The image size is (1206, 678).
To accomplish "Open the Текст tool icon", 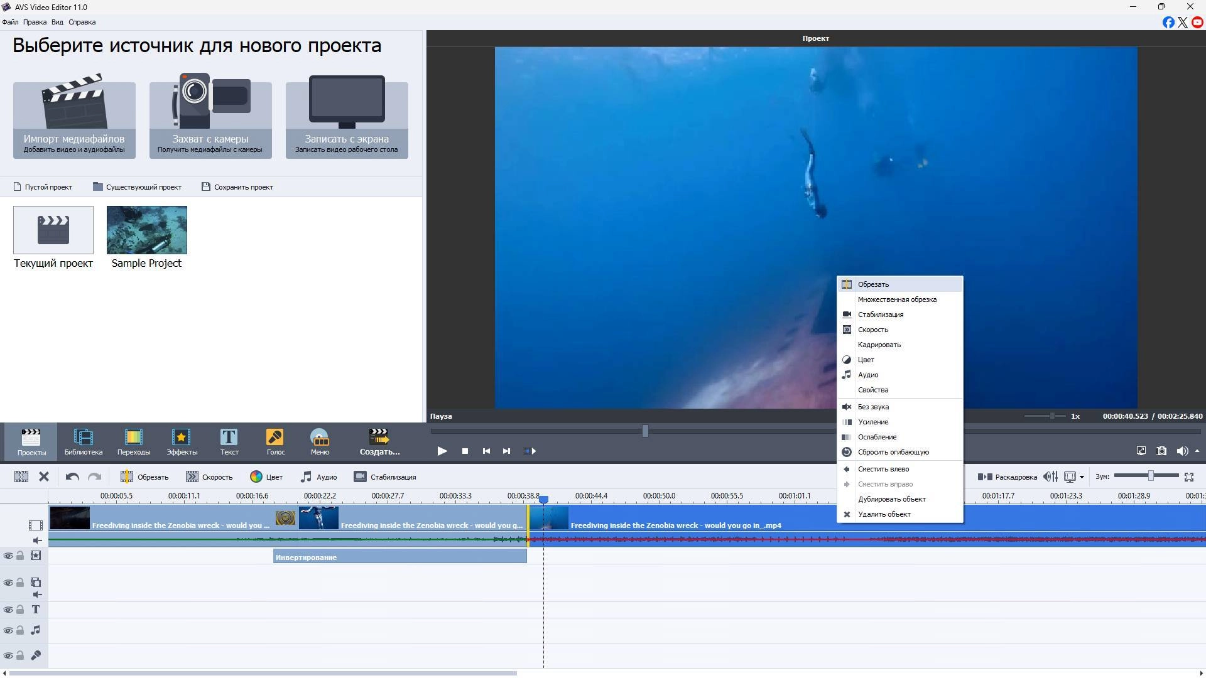I will 229,441.
